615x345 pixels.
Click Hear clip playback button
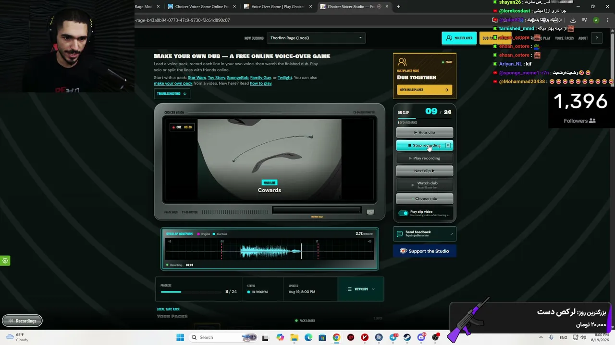(x=424, y=132)
